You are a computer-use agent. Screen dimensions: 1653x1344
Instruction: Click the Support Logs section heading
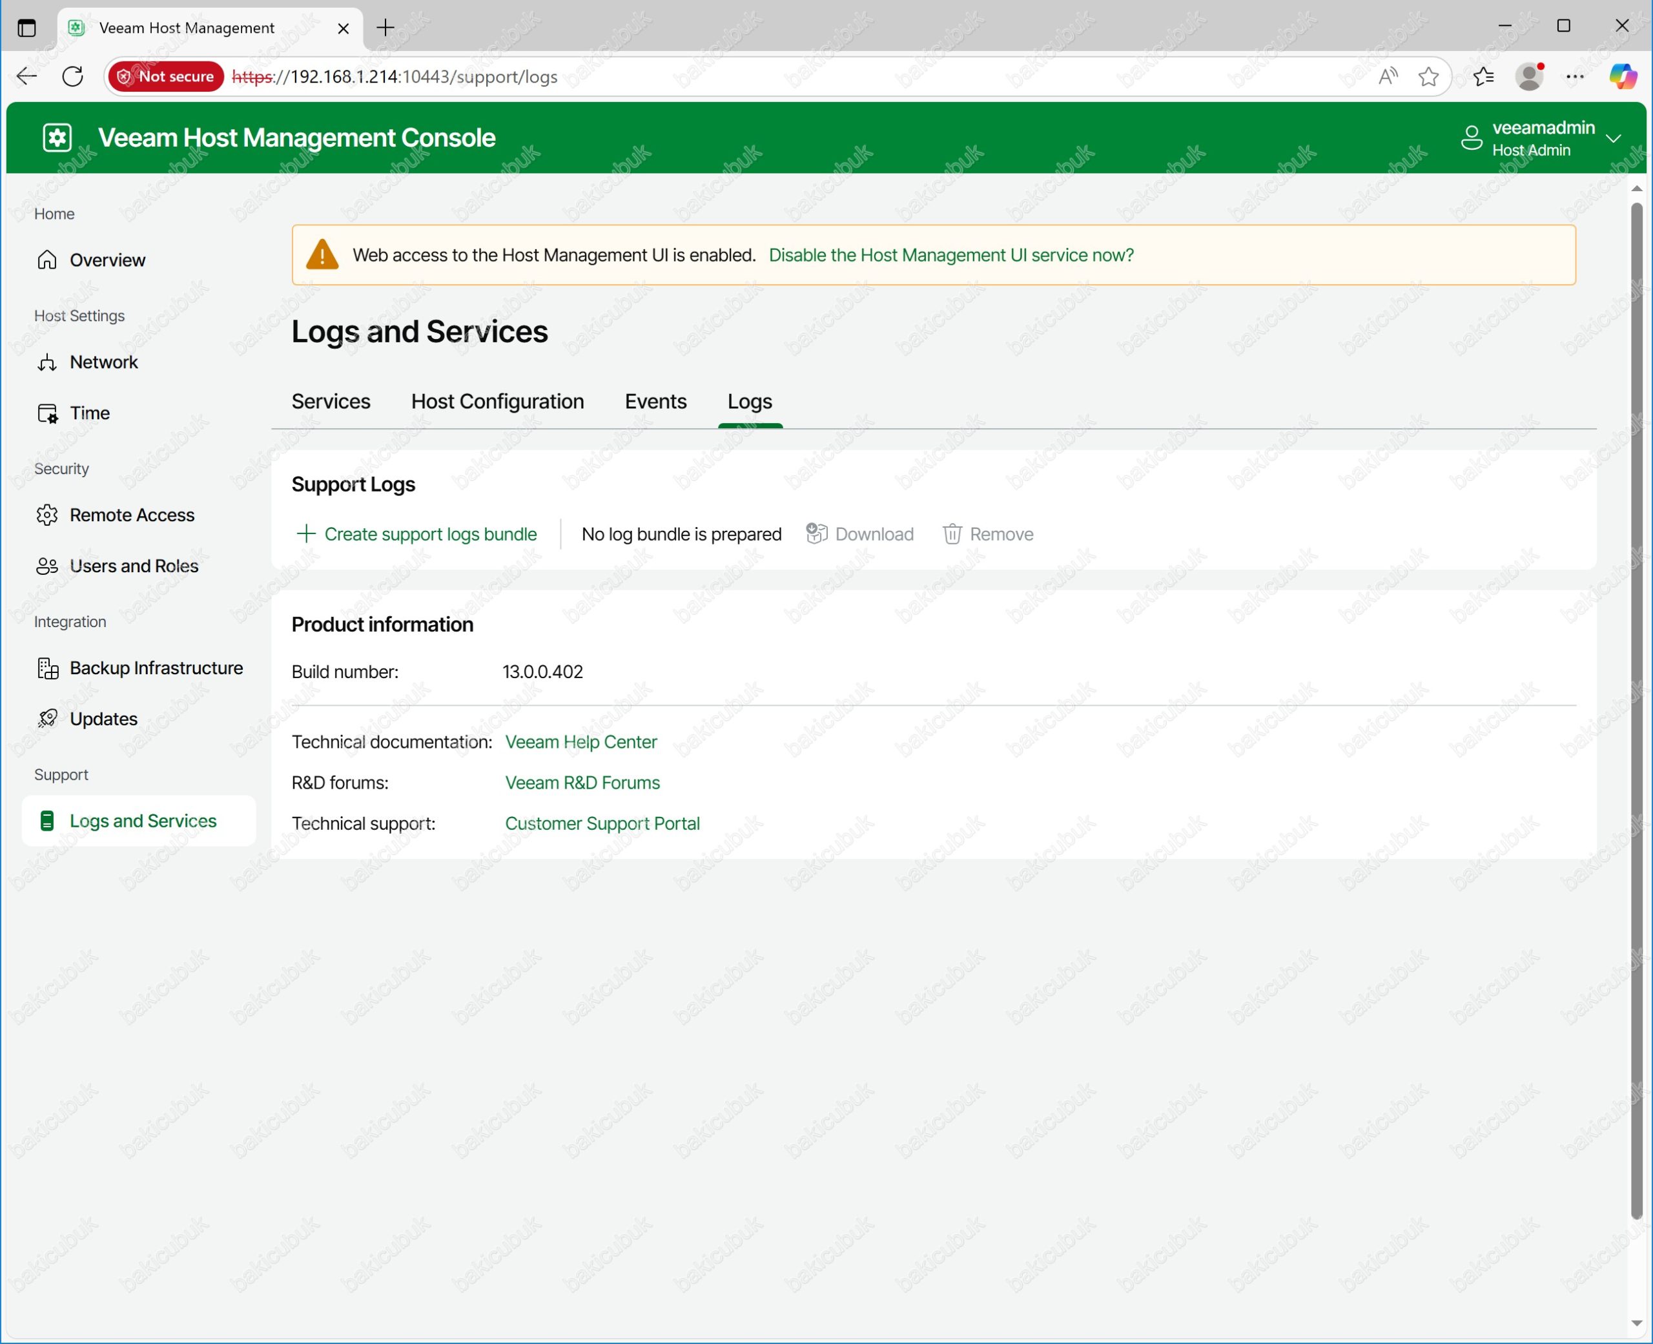coord(353,484)
